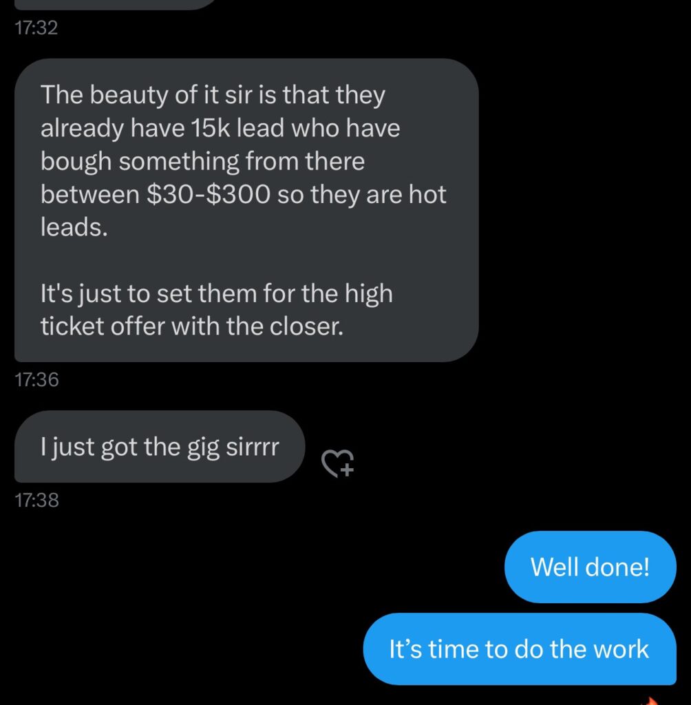
Task: Tap the partially visible bubble at the top
Action: click(x=117, y=5)
